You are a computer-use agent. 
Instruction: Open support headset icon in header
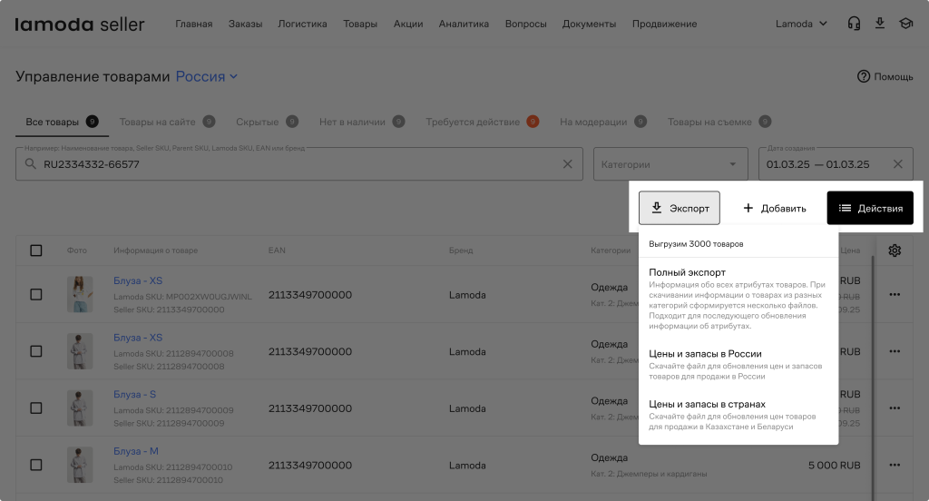854,24
